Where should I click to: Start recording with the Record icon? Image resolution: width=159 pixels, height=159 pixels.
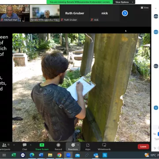click(58, 145)
